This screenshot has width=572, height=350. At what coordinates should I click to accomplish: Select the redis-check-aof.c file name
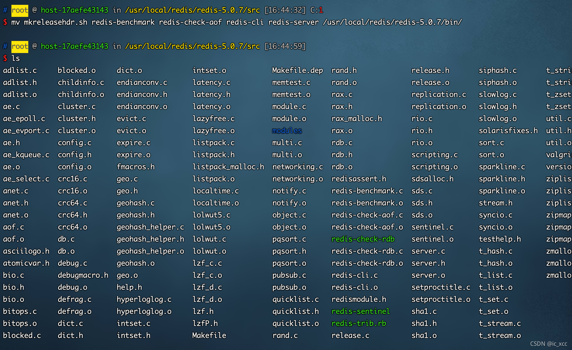367,215
